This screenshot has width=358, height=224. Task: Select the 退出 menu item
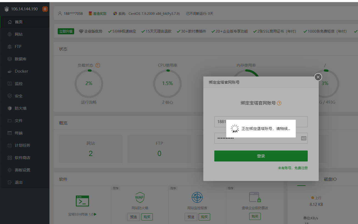(x=25, y=182)
